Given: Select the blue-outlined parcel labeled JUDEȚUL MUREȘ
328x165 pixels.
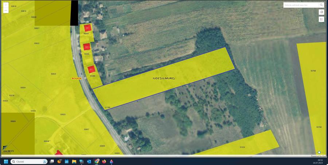Looking at the screenshot, I should (x=164, y=78).
